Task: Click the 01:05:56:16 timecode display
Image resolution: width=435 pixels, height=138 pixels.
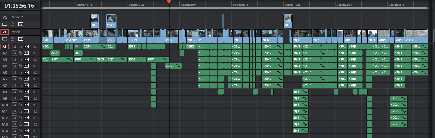Action: (19, 6)
